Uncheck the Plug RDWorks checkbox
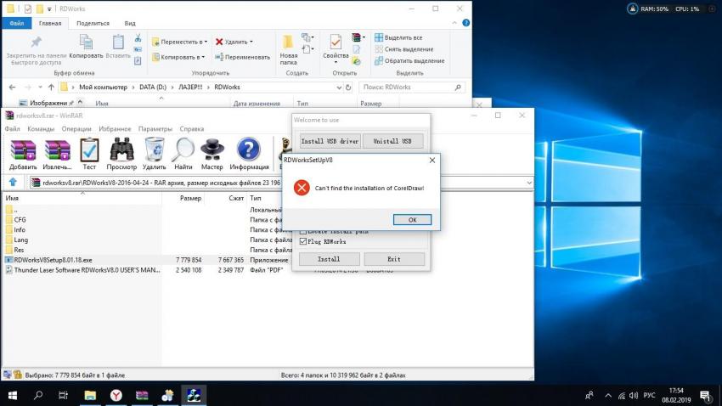 [303, 242]
